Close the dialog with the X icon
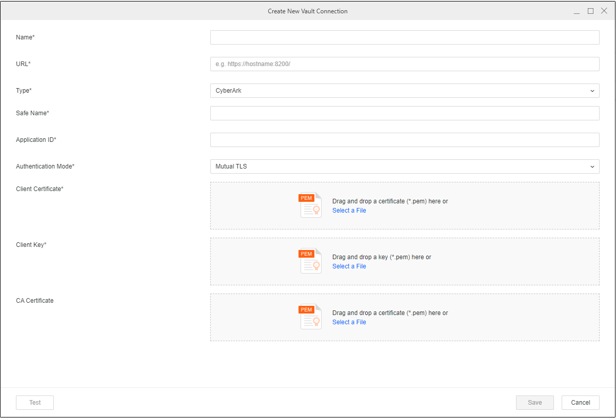Image resolution: width=616 pixels, height=418 pixels. click(x=604, y=11)
